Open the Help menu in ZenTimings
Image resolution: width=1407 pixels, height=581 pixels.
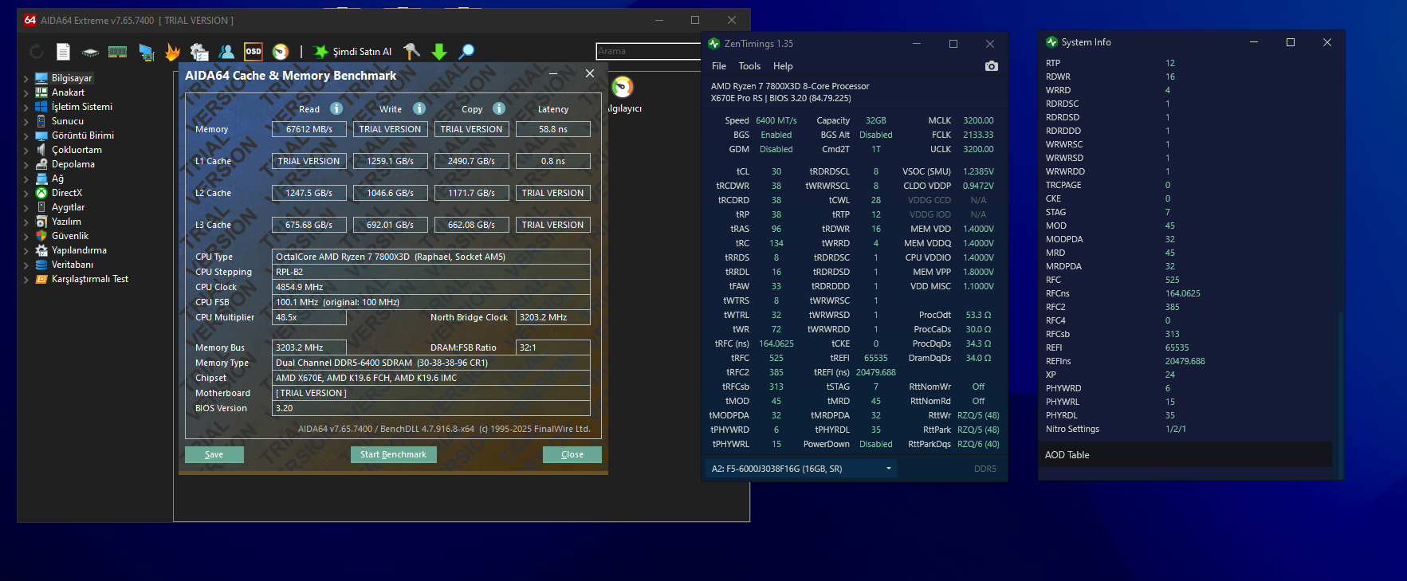pos(783,66)
